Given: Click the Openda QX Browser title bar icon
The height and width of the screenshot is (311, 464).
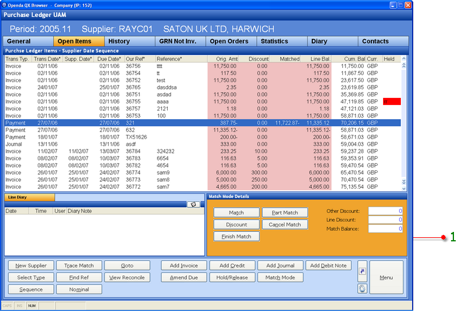Looking at the screenshot, I should point(5,5).
